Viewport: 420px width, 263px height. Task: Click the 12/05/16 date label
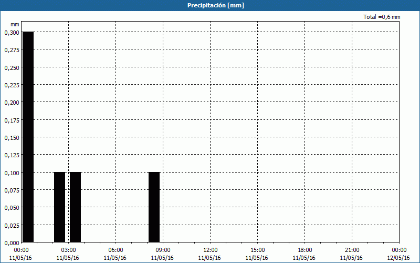398,258
